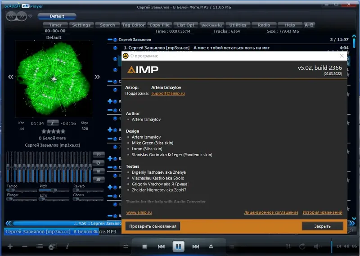Click the blue track progress bar
The height and width of the screenshot is (256, 360).
[67, 223]
